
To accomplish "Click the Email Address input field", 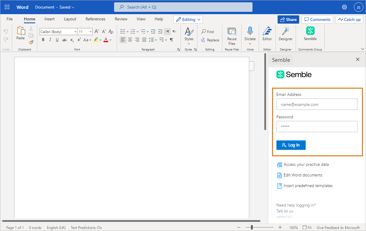I will click(x=317, y=104).
